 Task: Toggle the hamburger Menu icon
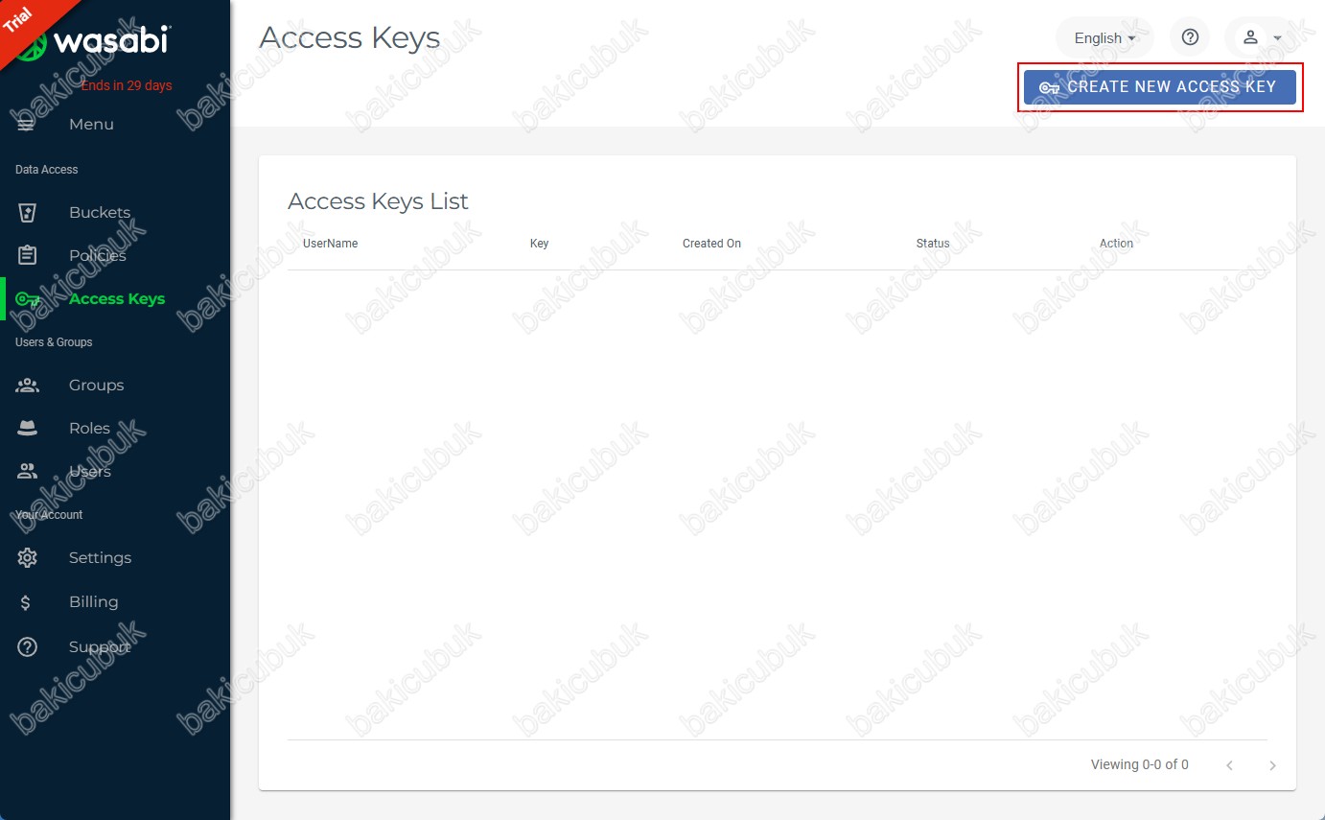coord(26,125)
